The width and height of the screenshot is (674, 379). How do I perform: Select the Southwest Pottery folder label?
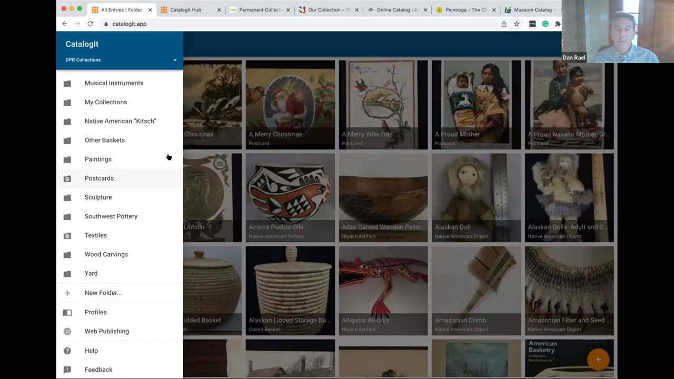111,216
